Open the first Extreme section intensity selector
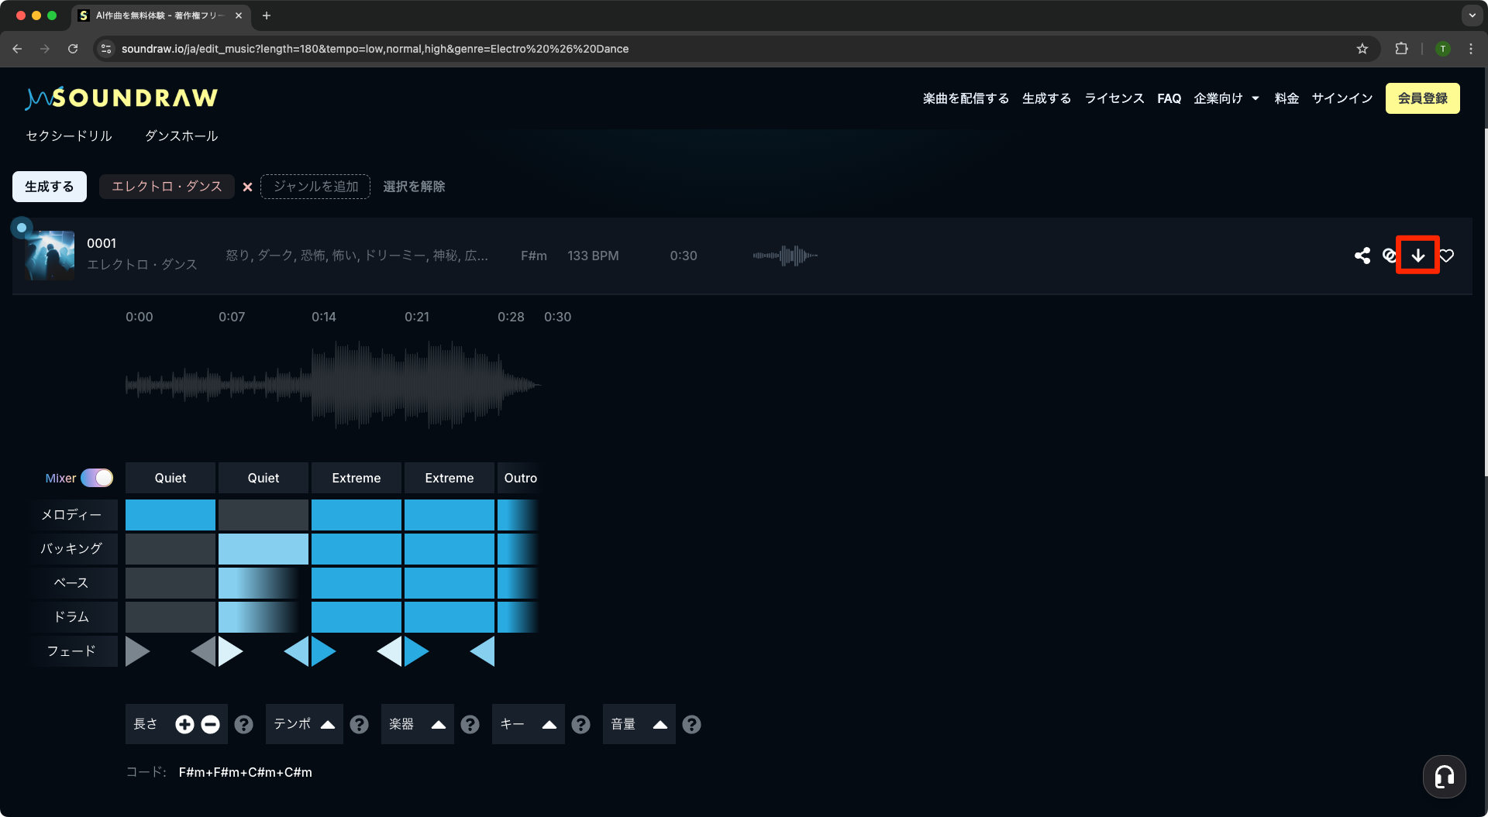Viewport: 1488px width, 817px height. pos(356,478)
